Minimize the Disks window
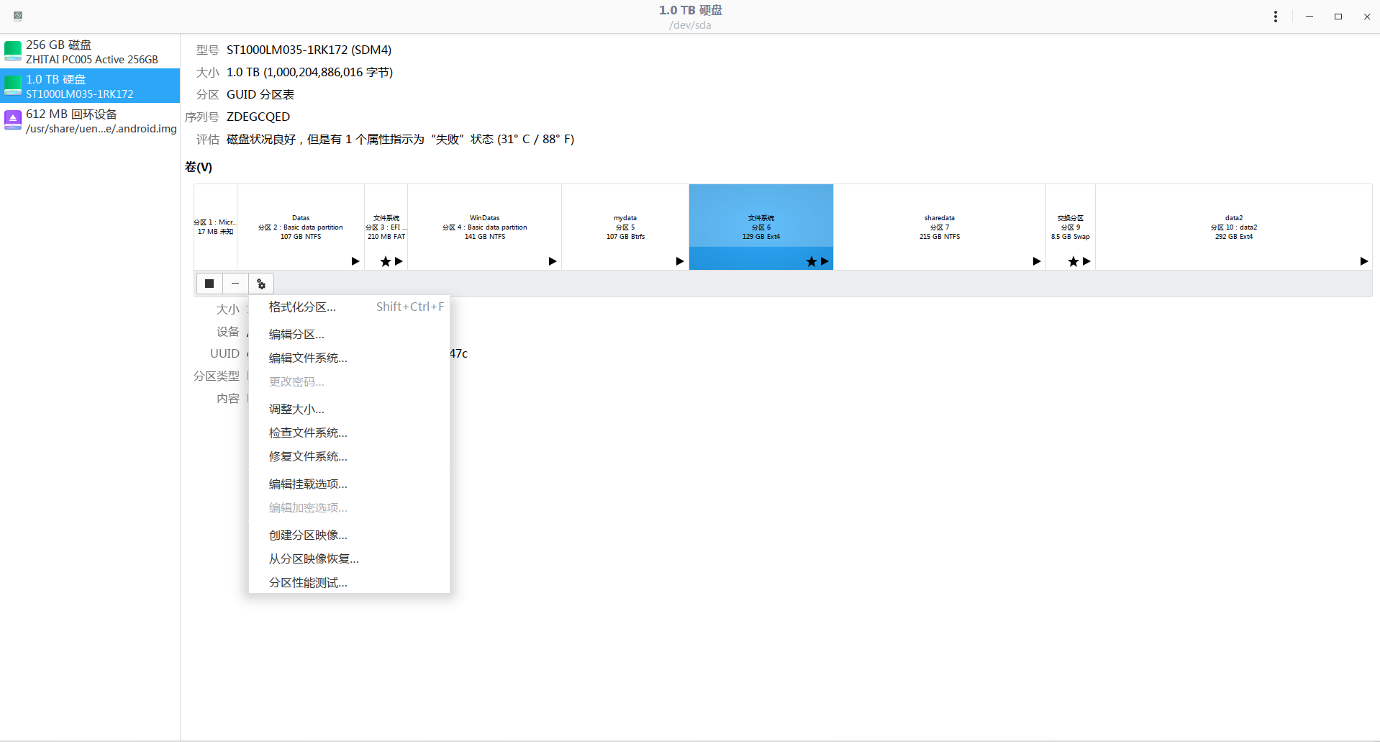 [1309, 17]
